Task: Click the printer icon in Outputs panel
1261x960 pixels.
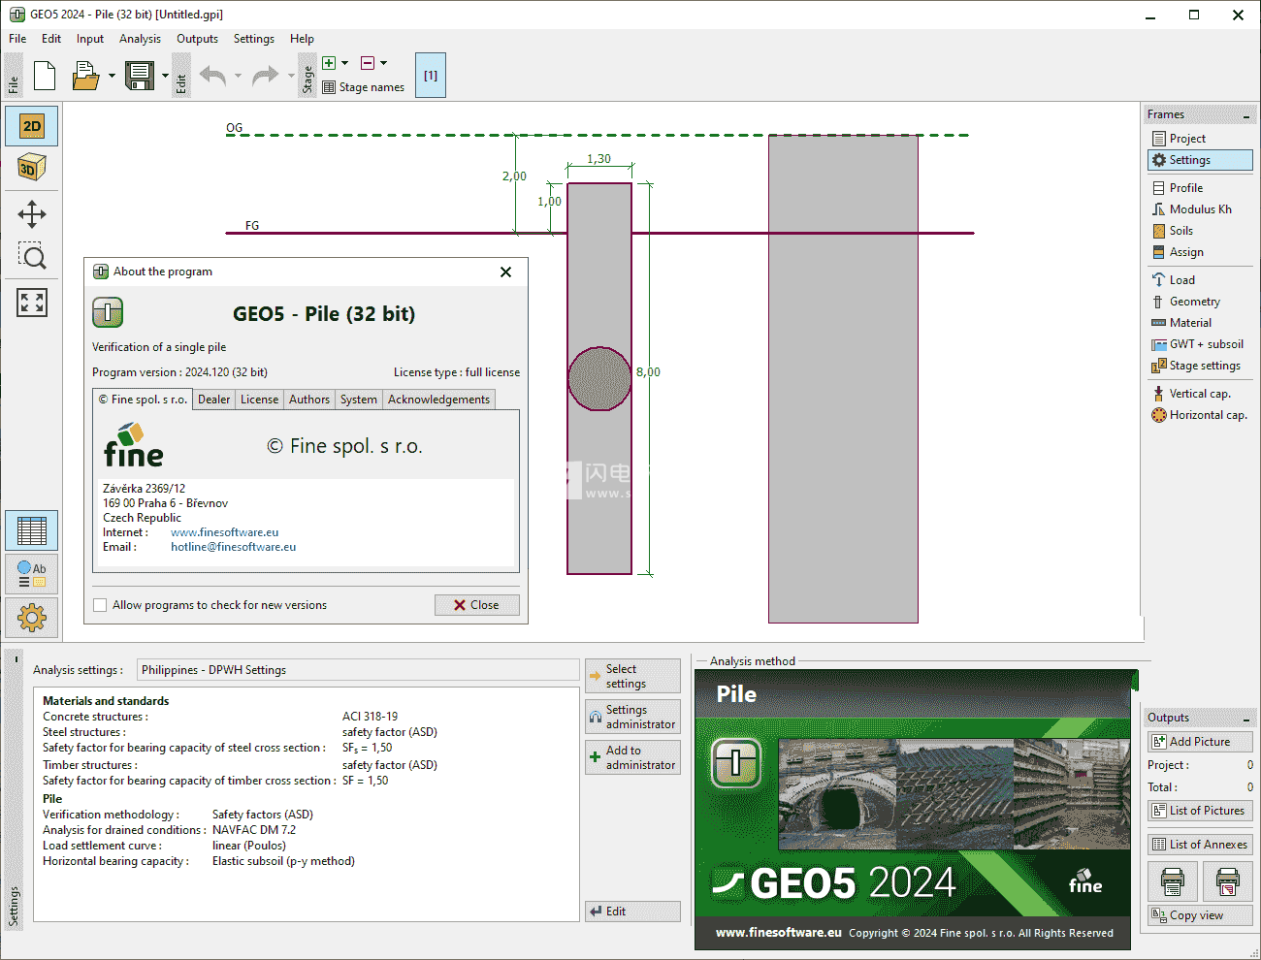Action: pyautogui.click(x=1173, y=881)
